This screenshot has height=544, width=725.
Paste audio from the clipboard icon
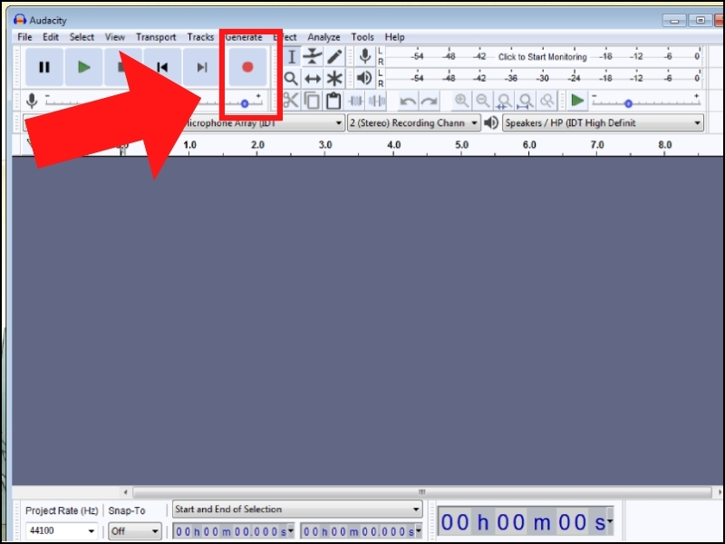pyautogui.click(x=333, y=101)
